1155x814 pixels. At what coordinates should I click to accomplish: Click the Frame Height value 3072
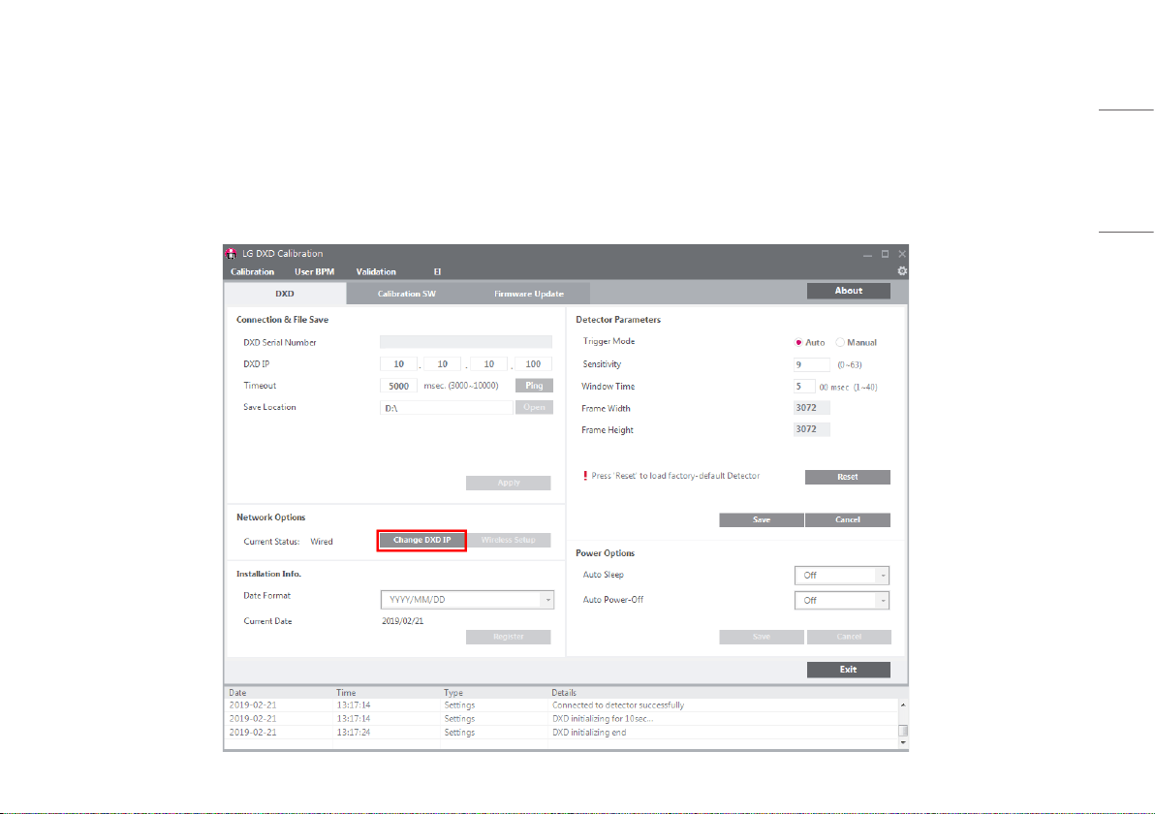click(x=812, y=428)
